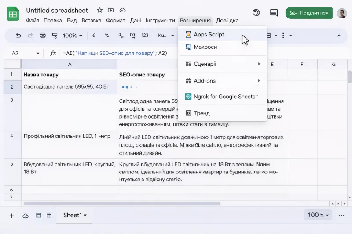This screenshot has height=234, width=352.
Task: Open the Google Sheets home icon
Action: 13,14
